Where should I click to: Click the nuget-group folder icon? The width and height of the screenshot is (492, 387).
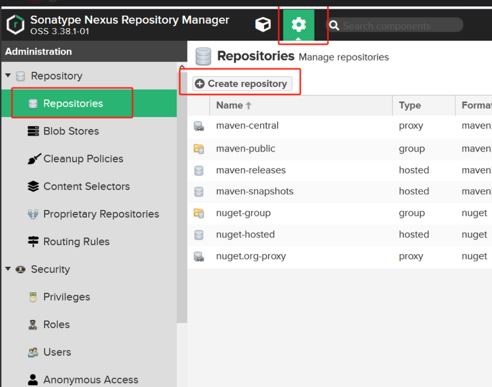tap(199, 213)
